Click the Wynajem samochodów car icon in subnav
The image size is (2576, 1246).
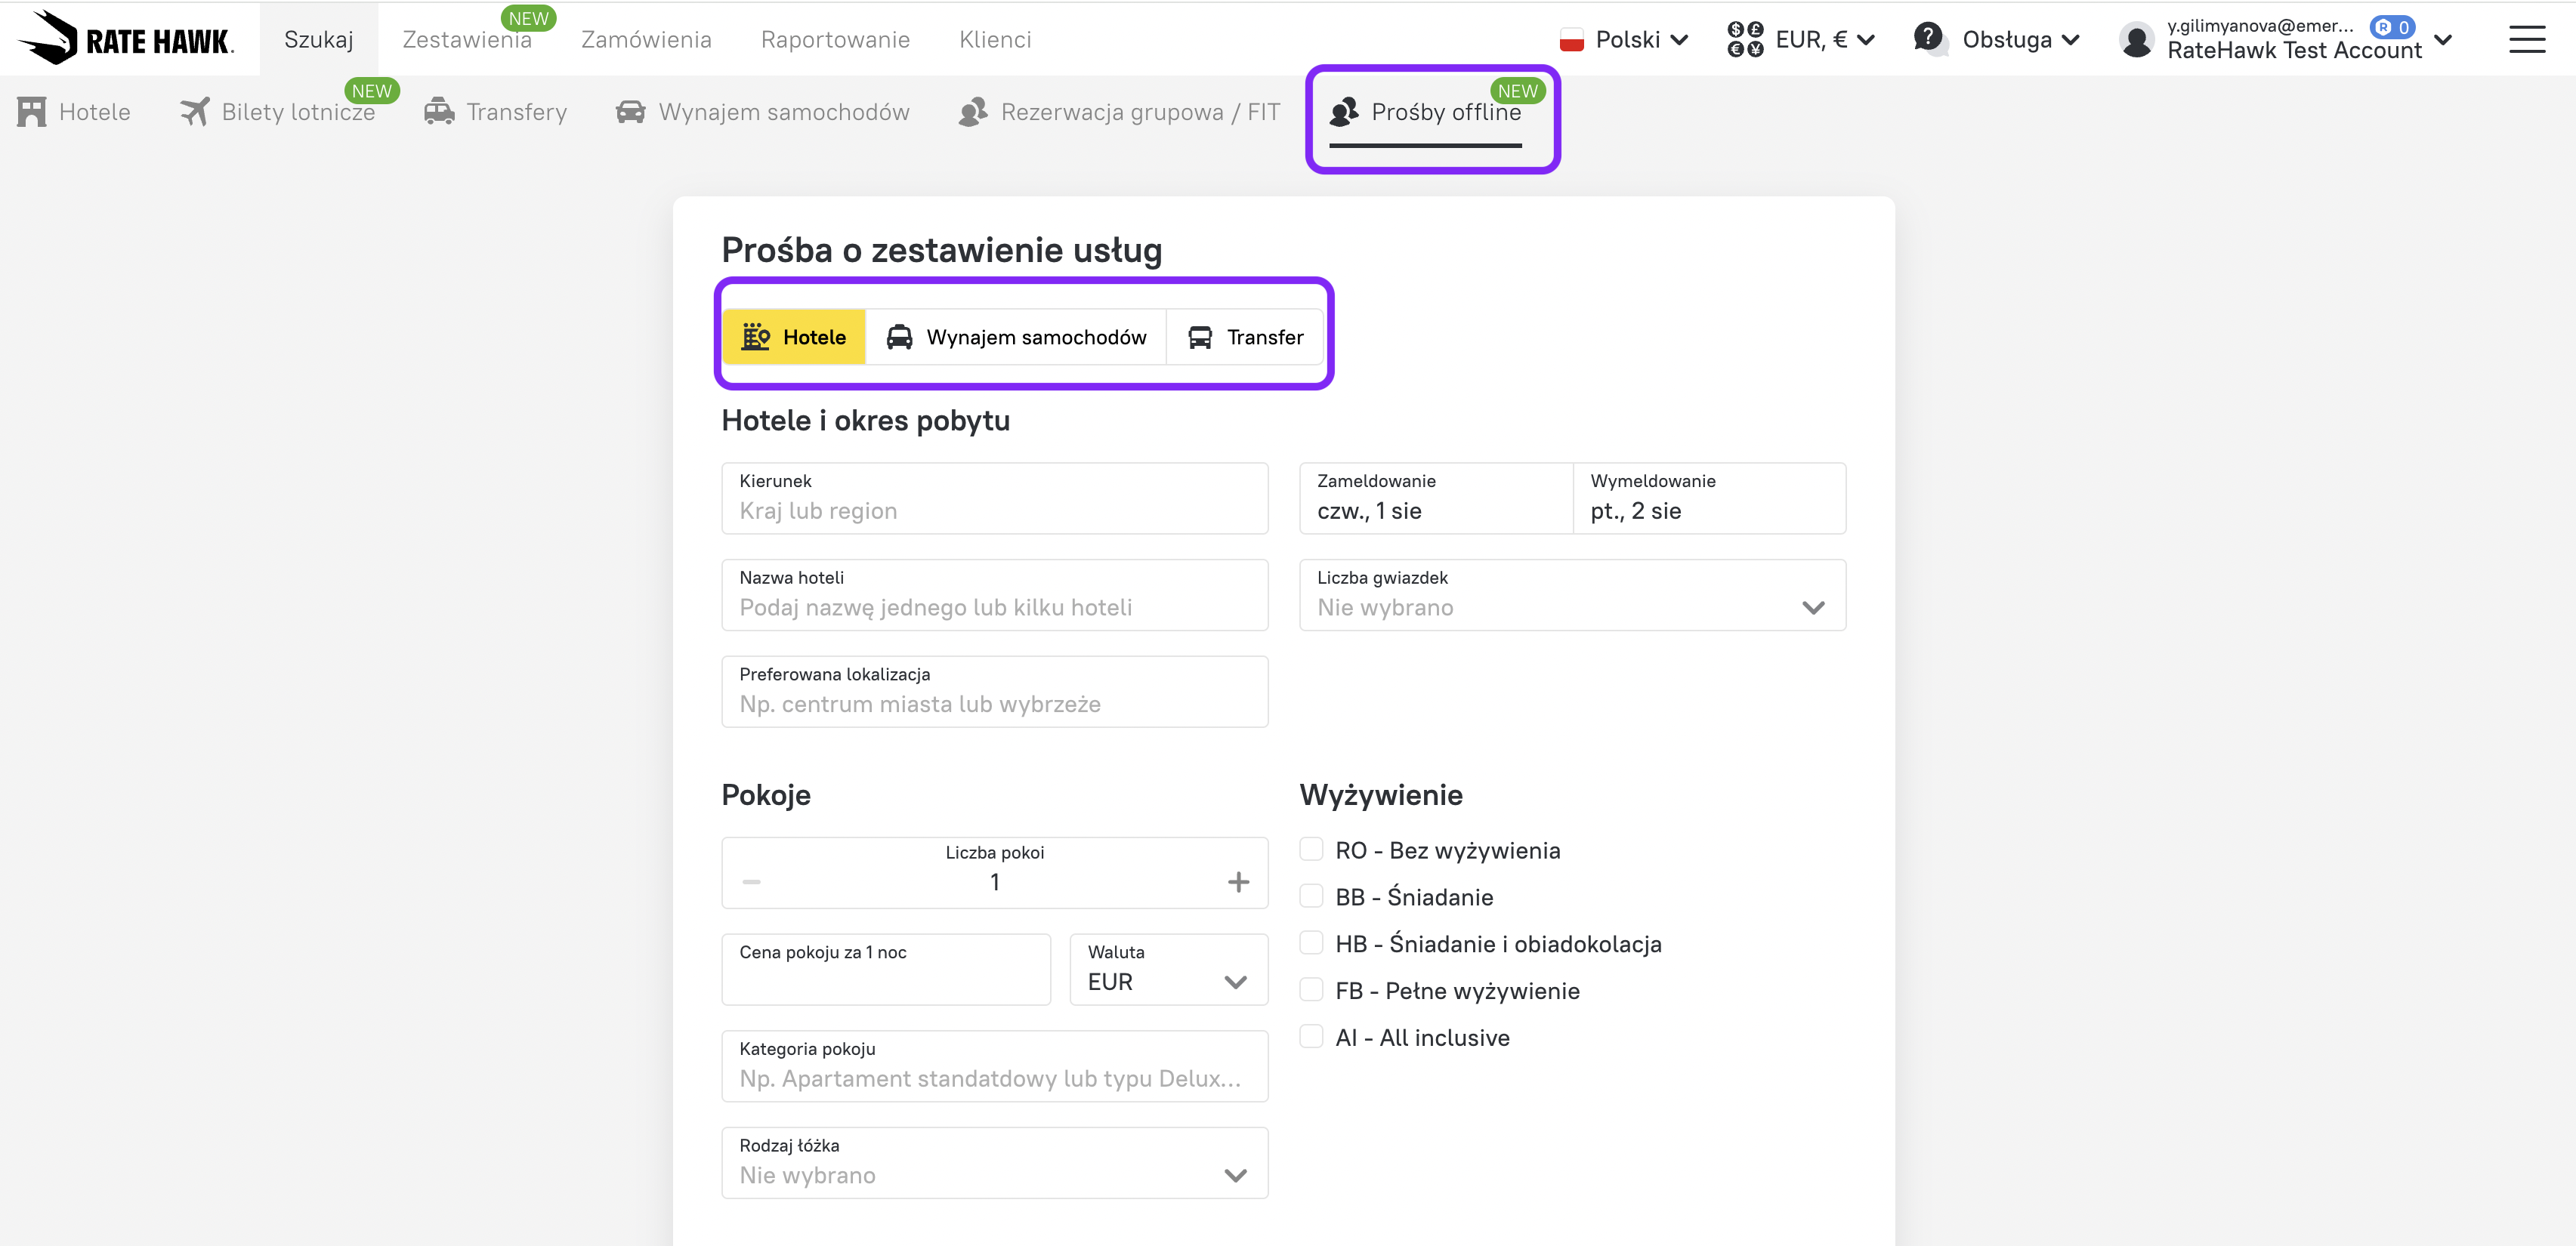[x=630, y=112]
